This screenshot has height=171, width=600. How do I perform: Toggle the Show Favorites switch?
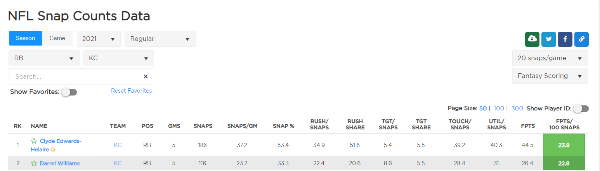(69, 92)
